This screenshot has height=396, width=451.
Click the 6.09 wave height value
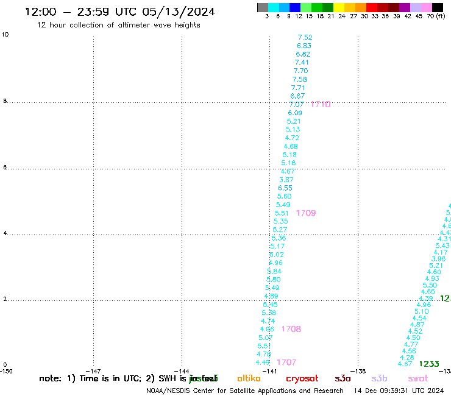coord(295,113)
